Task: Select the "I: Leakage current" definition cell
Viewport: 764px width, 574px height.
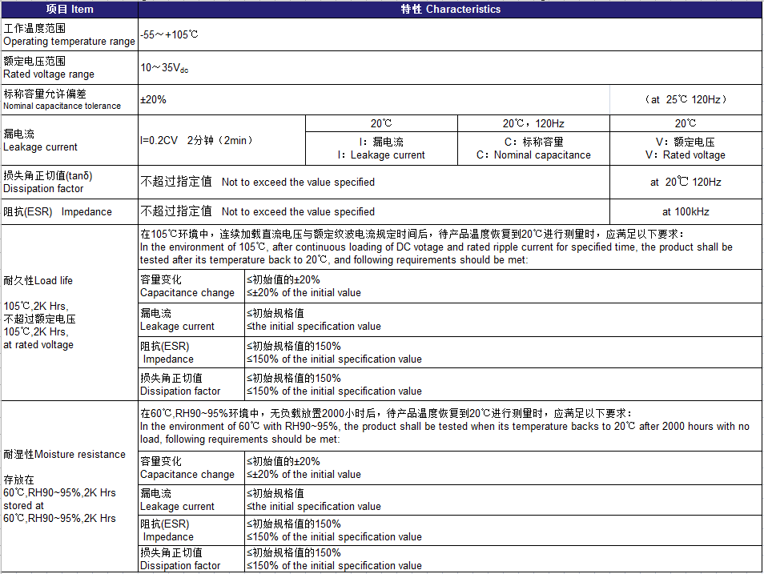Action: coord(381,149)
